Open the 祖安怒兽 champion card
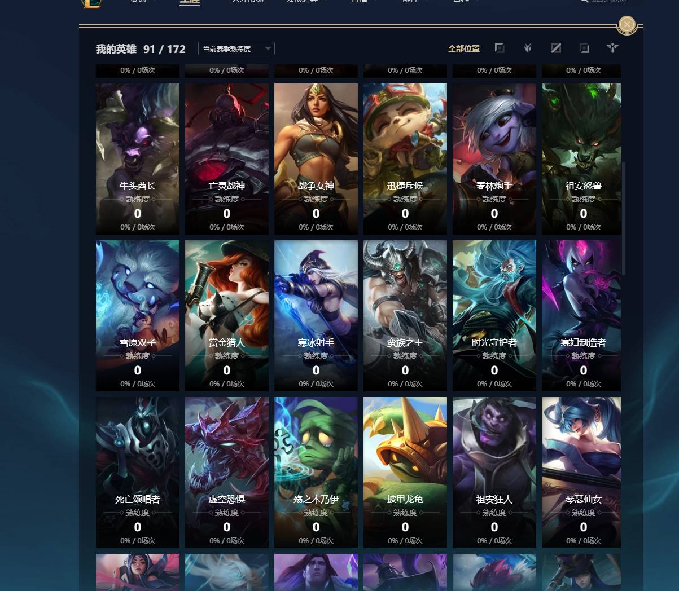 point(581,159)
